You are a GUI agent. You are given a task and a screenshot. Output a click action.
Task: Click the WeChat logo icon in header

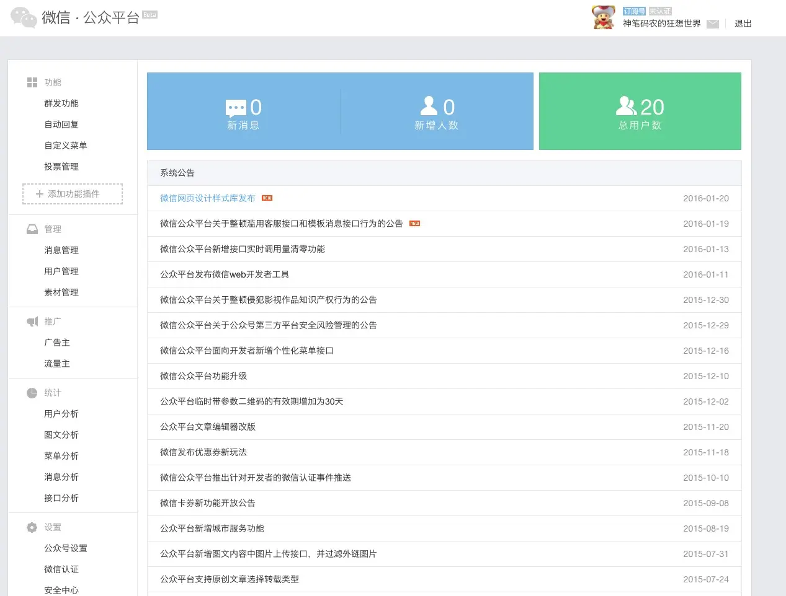24,17
